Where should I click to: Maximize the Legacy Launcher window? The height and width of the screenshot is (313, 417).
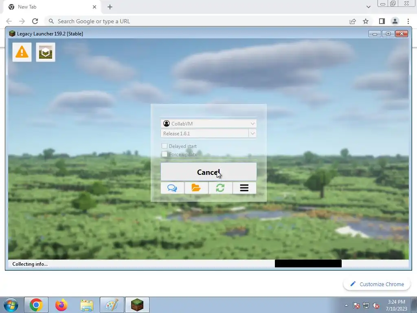(x=388, y=34)
